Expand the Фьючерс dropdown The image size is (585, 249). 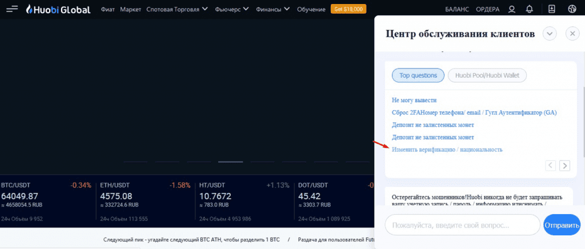click(x=232, y=10)
